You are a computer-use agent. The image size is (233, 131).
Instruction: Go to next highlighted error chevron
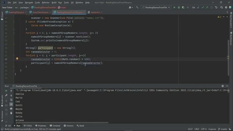click(227, 17)
